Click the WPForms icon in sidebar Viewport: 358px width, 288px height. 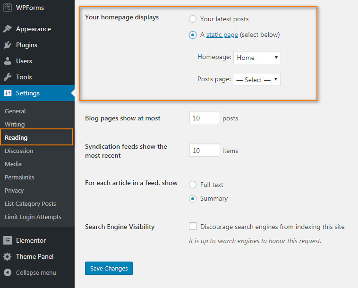pos(8,8)
